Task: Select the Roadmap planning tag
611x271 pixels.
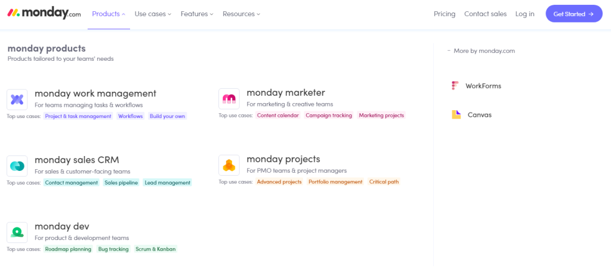Action: [68, 249]
